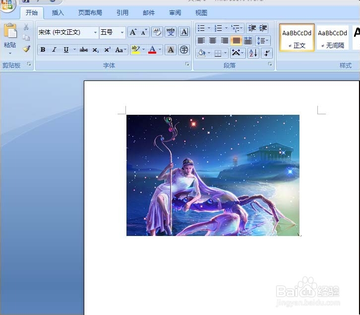
Task: Switch to the 开始 tab
Action: pyautogui.click(x=32, y=12)
